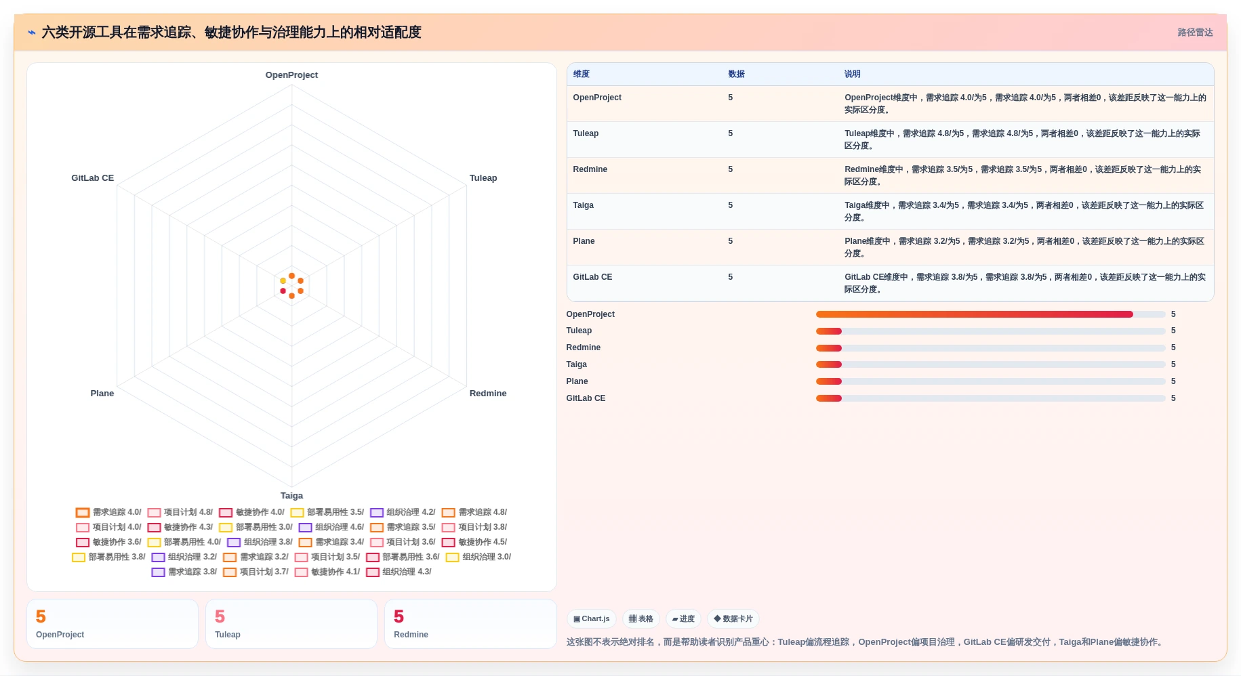1241x676 pixels.
Task: Click the purple swatch for 需求追踪 3.8/
Action: 159,572
